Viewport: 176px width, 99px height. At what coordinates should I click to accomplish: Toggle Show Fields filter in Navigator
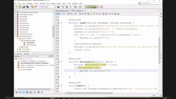pos(20,92)
